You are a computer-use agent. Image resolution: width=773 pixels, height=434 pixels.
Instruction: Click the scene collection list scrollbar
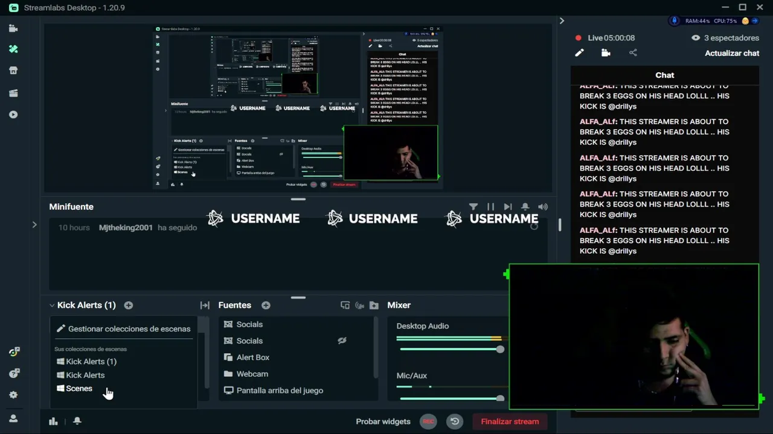207,353
